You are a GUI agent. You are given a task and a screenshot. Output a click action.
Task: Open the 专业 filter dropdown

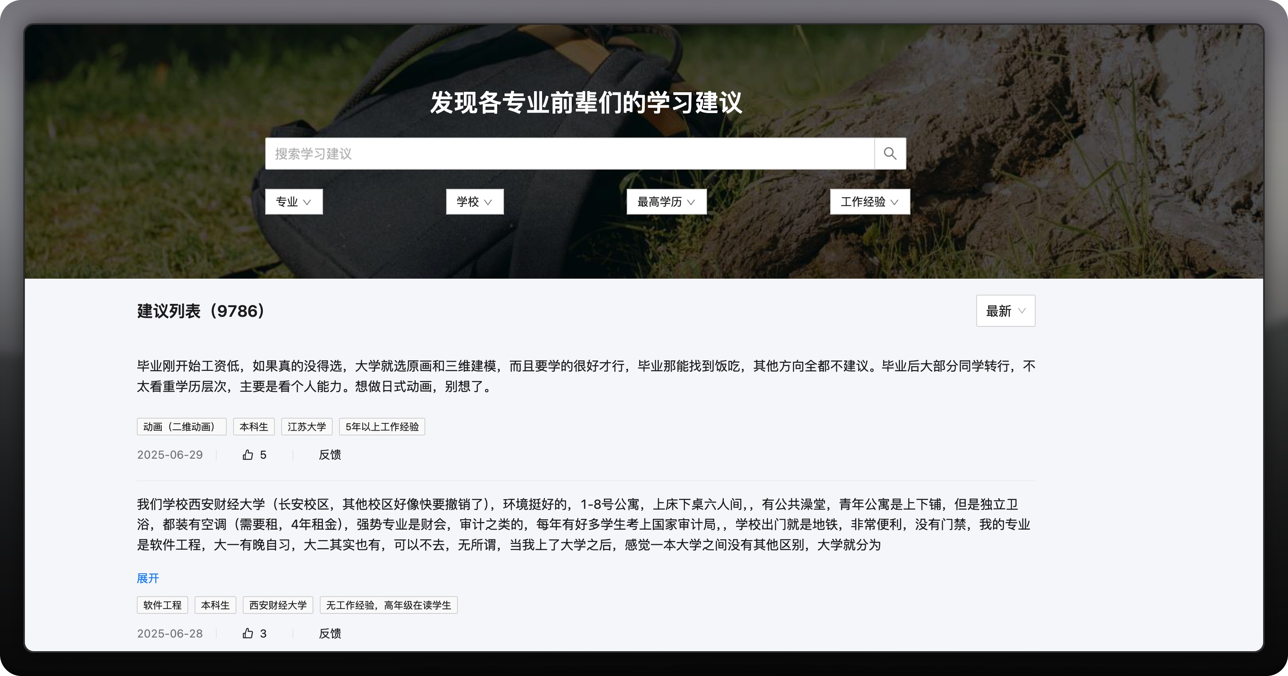coord(293,202)
